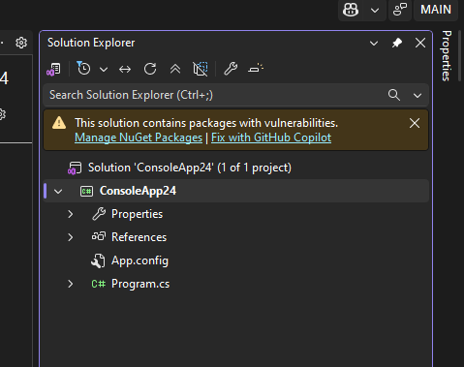The height and width of the screenshot is (367, 464).
Task: Open Solution Explorer window options dropdown
Action: (374, 43)
